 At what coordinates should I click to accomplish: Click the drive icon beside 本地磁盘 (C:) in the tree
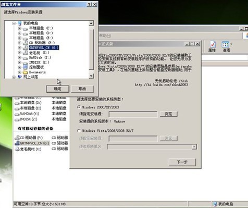26,28
